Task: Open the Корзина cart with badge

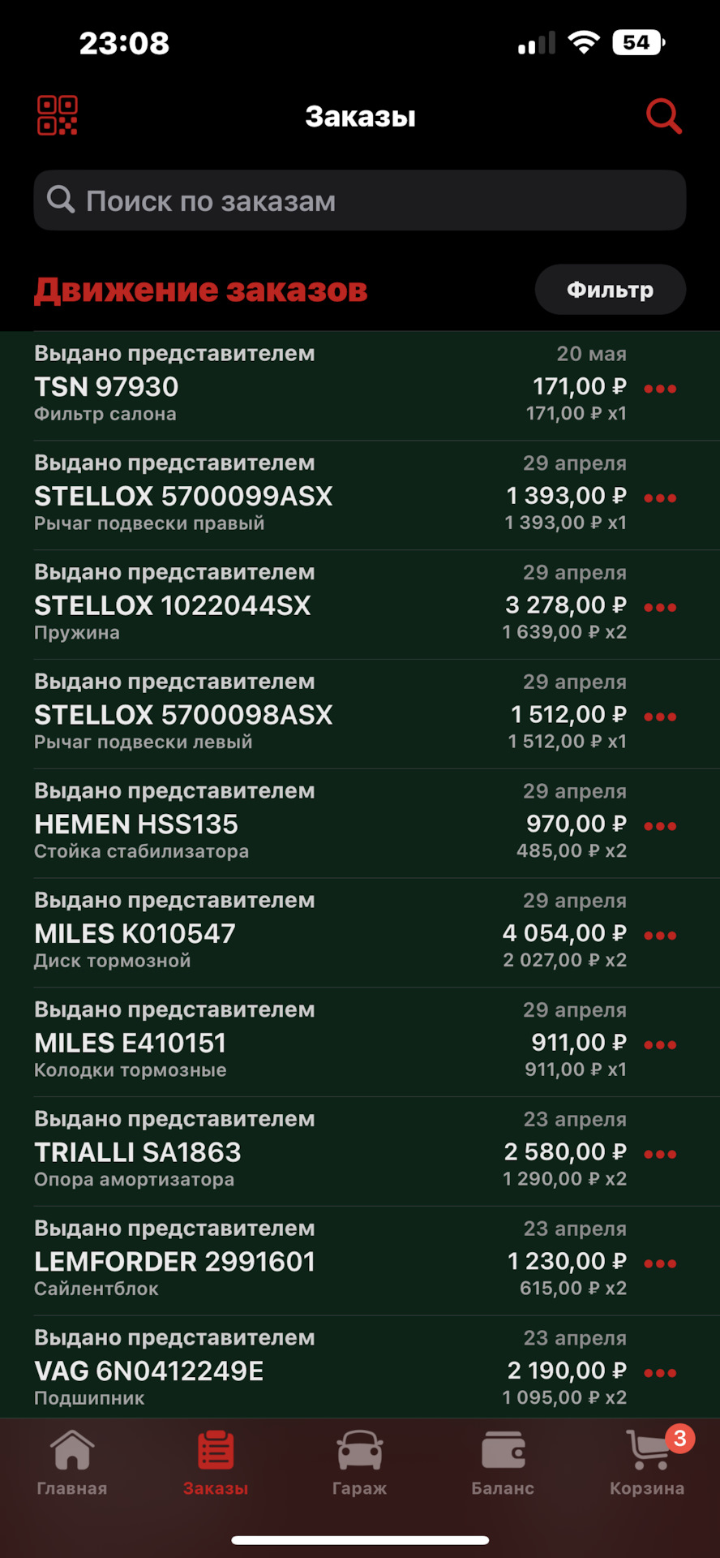Action: [x=647, y=1463]
